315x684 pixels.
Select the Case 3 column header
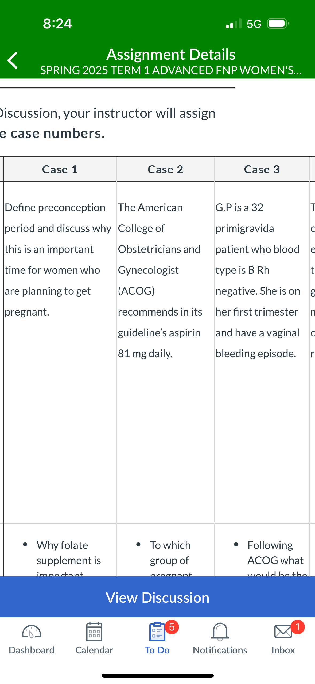click(262, 169)
